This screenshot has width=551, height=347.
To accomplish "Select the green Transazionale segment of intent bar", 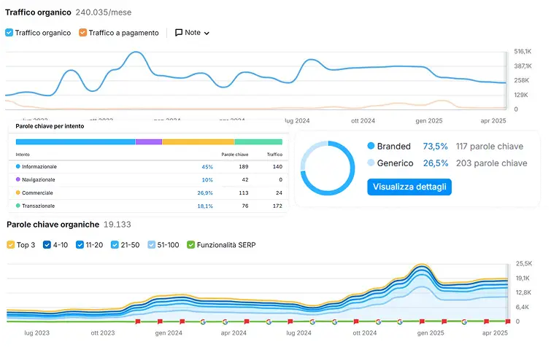I will pyautogui.click(x=258, y=141).
